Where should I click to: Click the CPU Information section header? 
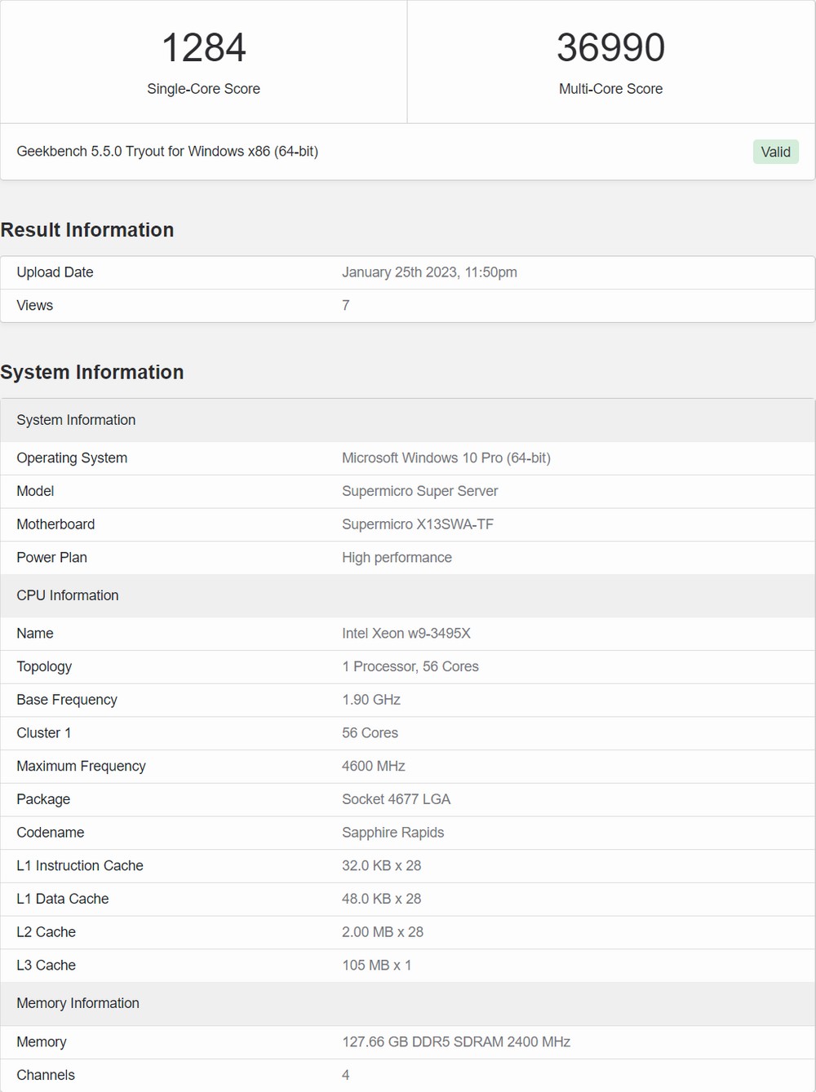(x=408, y=595)
